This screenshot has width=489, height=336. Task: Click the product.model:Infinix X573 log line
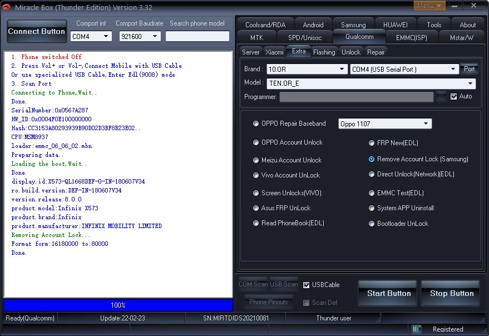click(x=55, y=208)
